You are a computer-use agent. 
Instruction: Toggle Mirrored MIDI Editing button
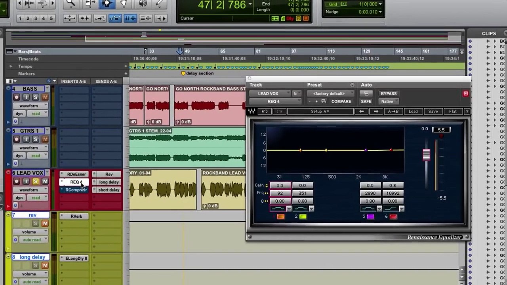point(100,18)
